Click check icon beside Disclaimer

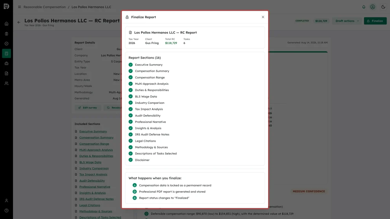click(131, 160)
